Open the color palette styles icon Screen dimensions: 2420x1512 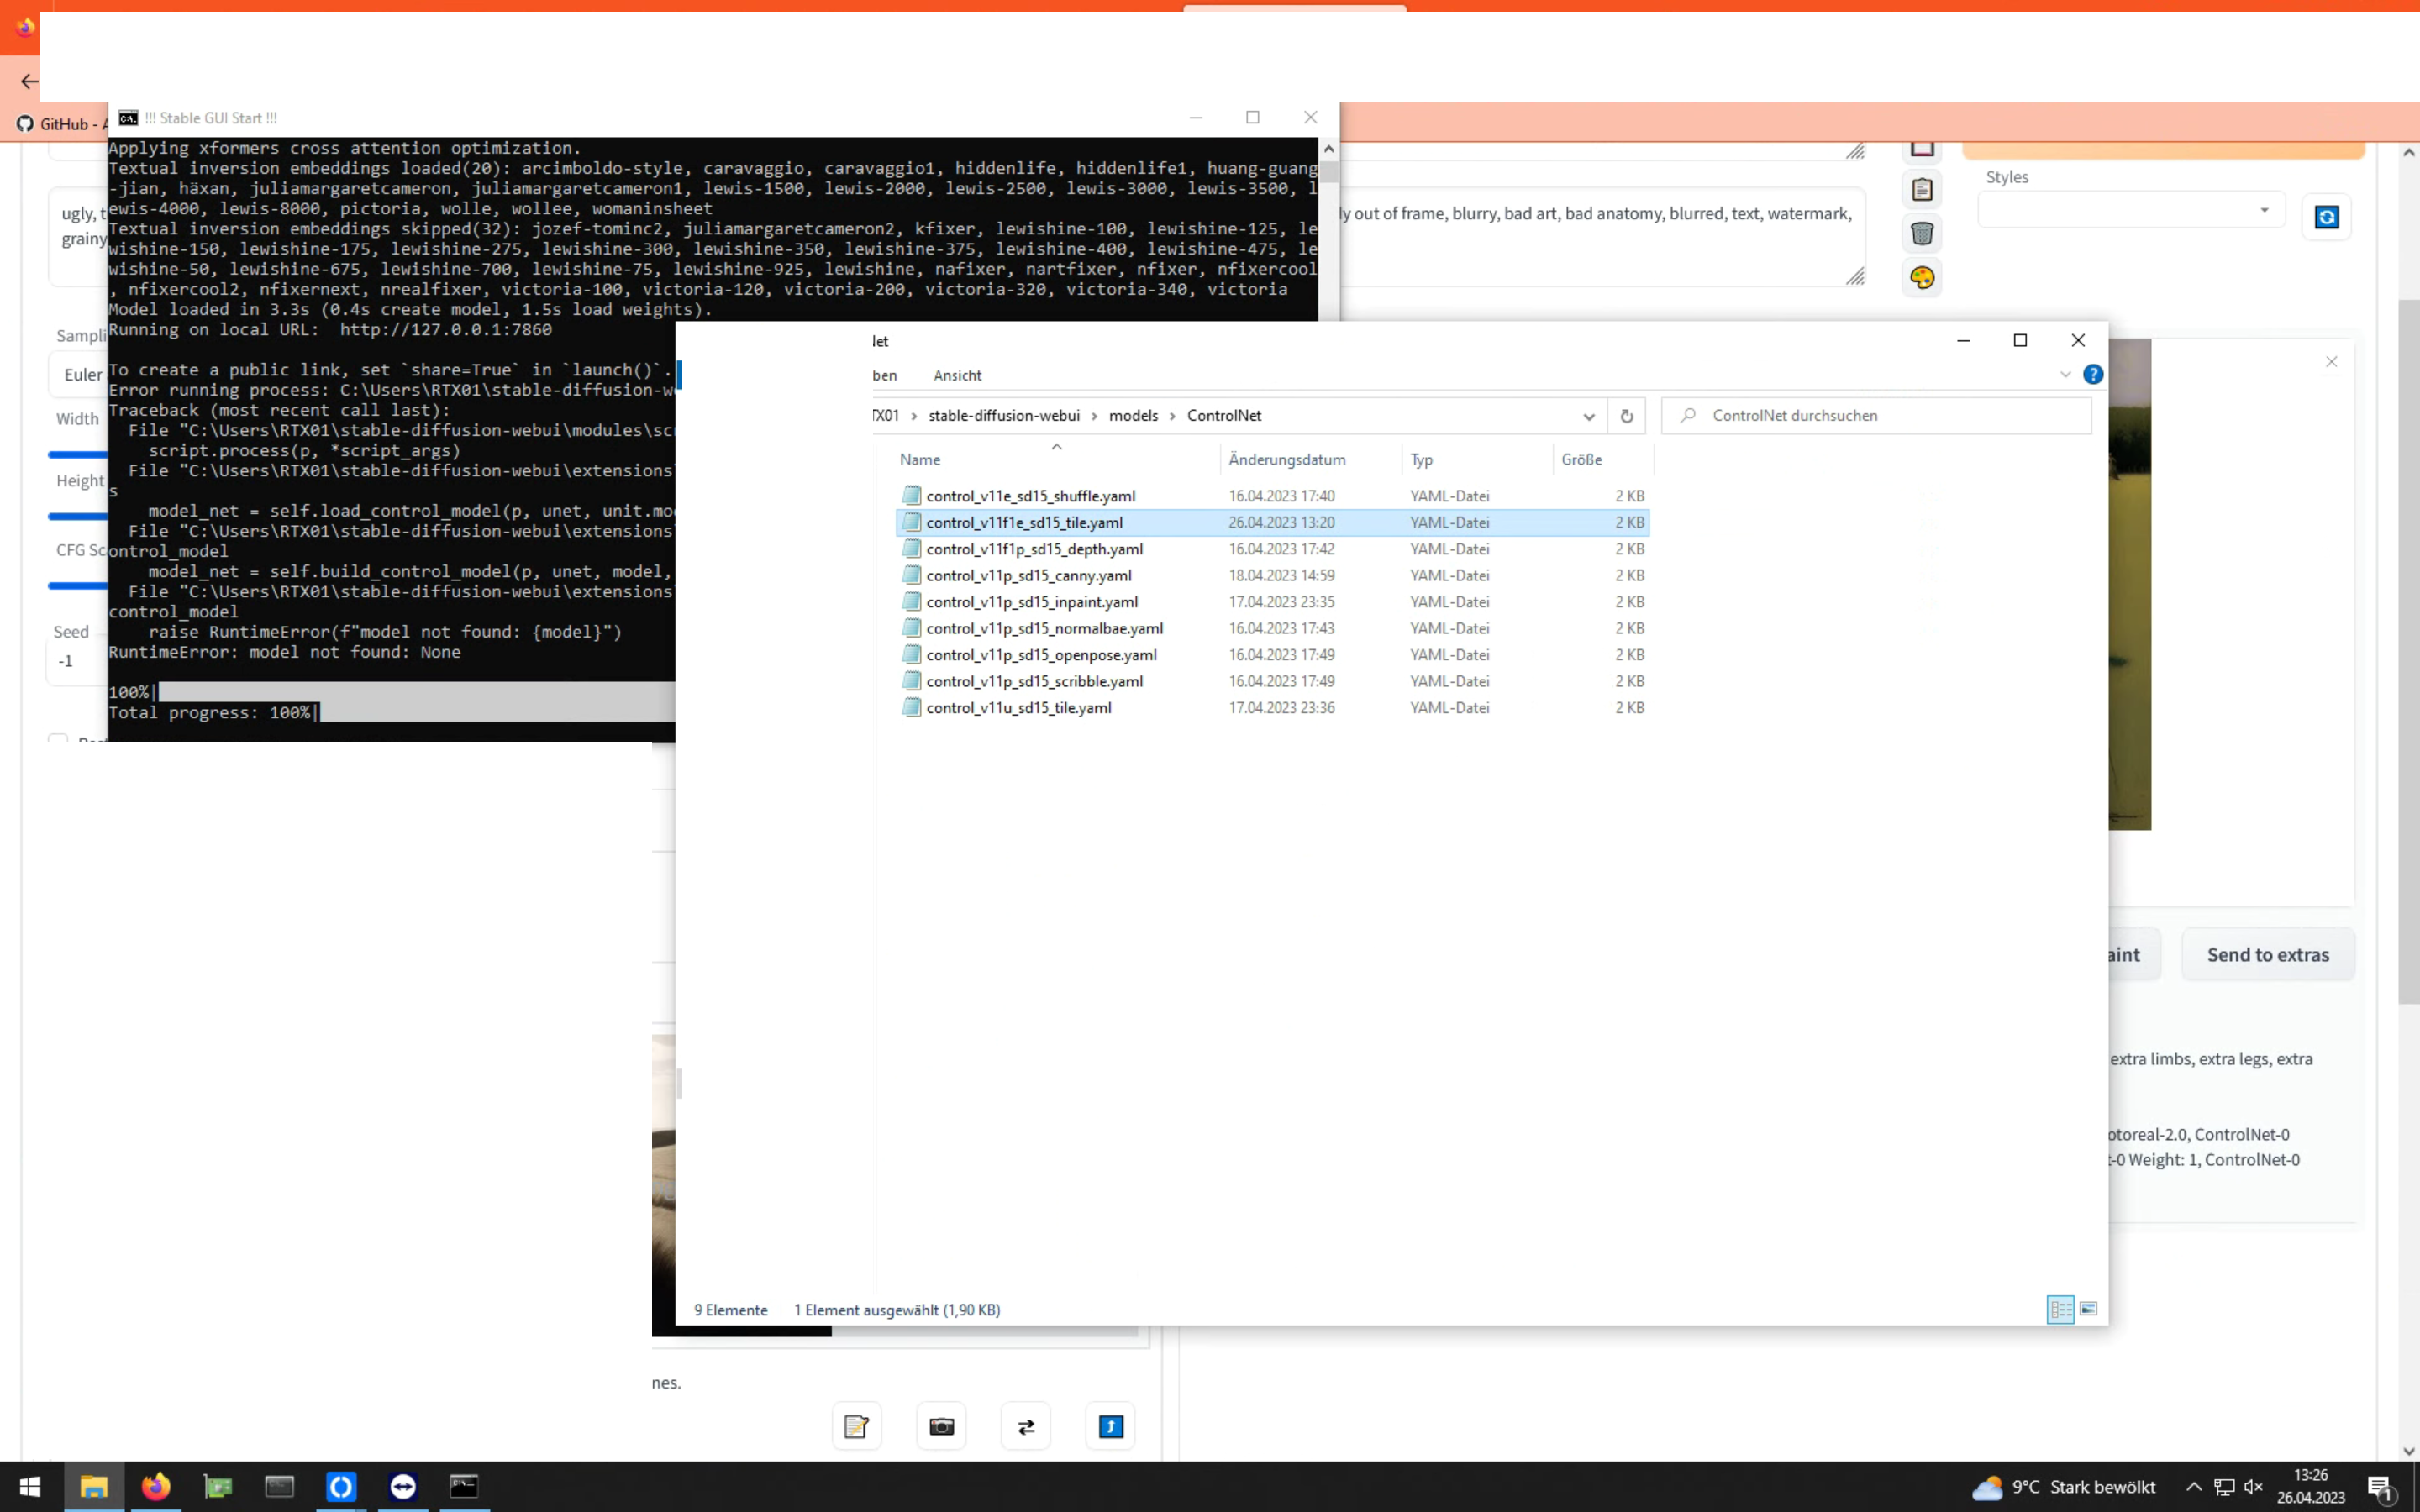coord(1922,277)
